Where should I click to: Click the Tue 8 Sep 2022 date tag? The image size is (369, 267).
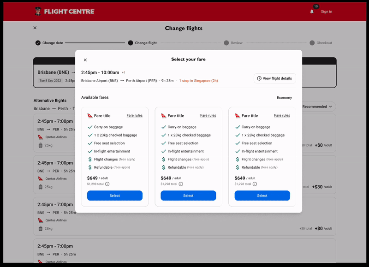click(x=50, y=81)
